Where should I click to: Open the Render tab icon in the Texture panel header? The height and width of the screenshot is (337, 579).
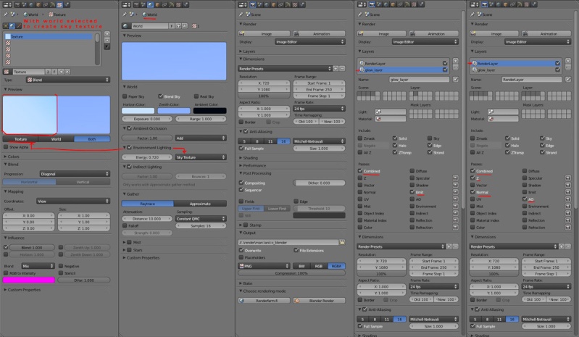pyautogui.click(x=17, y=5)
